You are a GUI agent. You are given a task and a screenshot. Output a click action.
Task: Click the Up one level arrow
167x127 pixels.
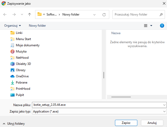click(x=29, y=15)
